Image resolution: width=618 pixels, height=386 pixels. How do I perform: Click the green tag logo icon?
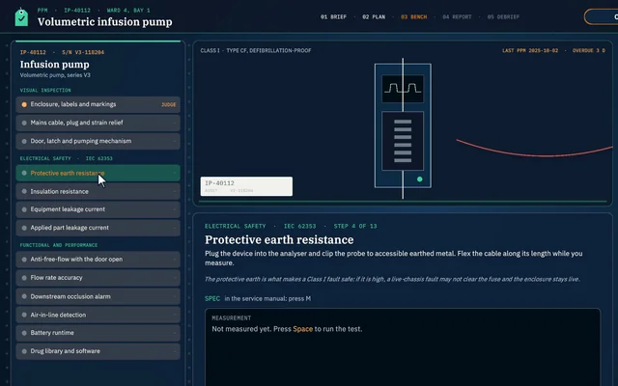point(21,17)
